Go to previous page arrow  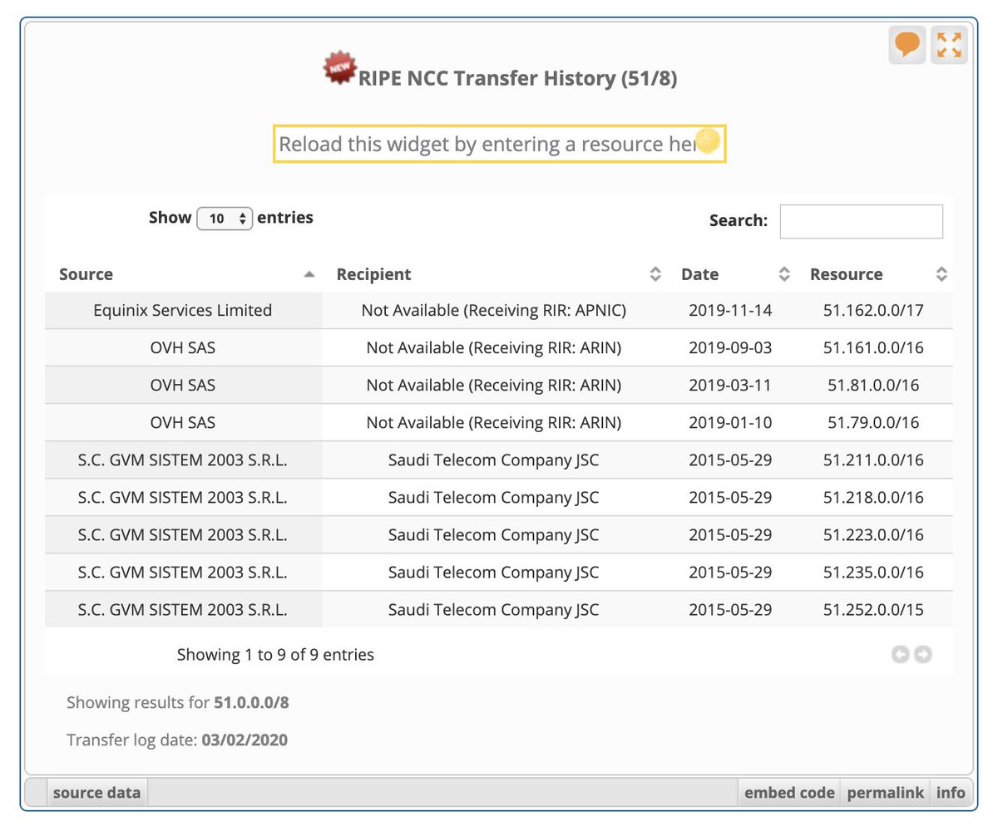(900, 655)
